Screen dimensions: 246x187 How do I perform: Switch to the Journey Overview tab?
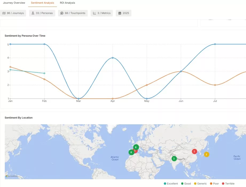14,3
